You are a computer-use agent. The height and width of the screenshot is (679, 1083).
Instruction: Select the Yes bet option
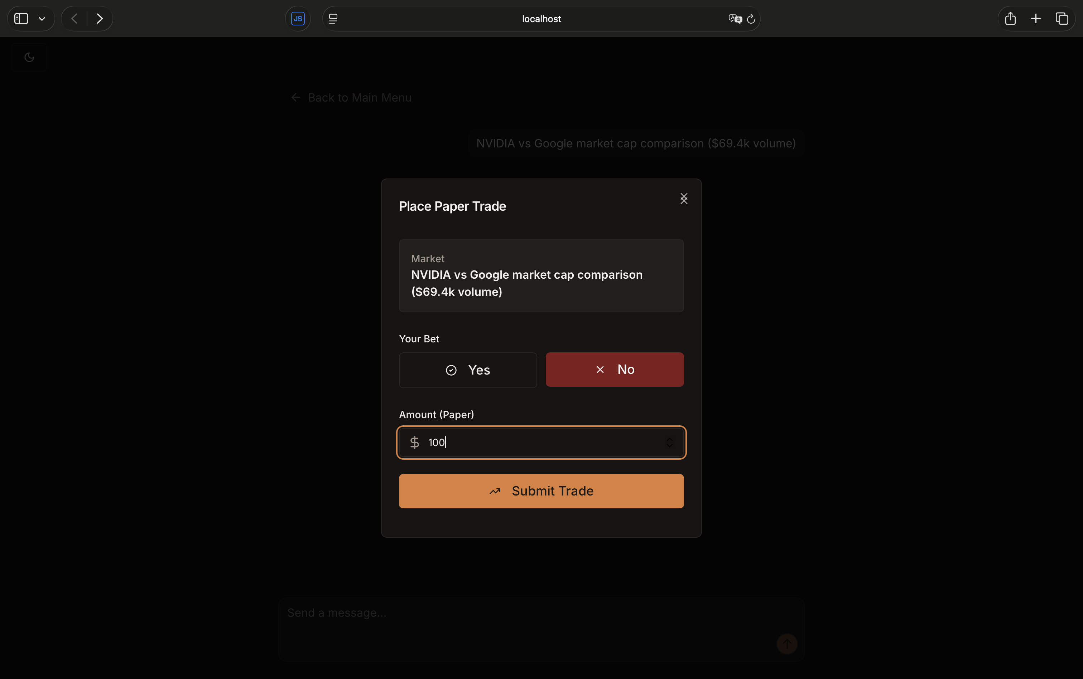coord(468,370)
